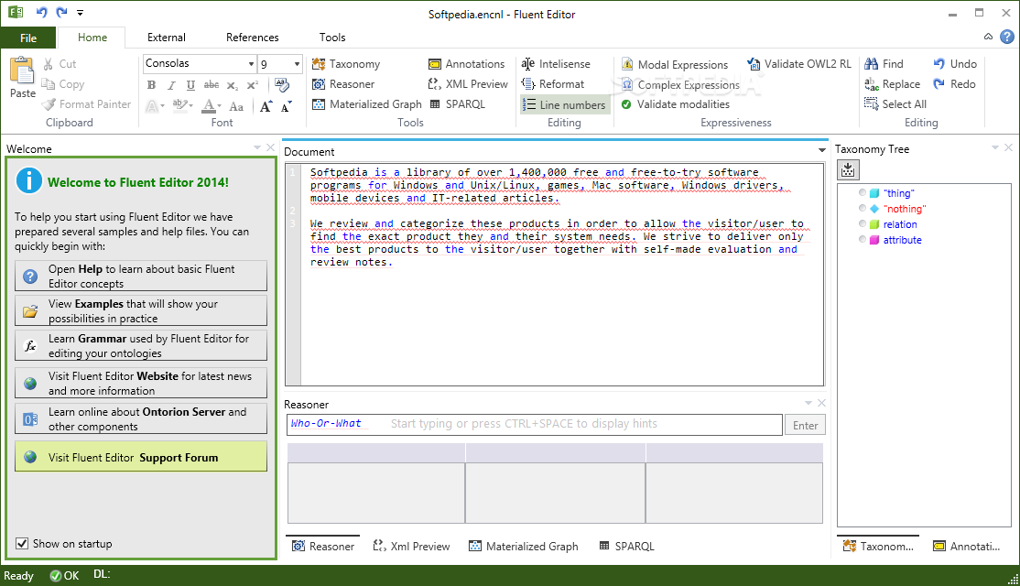The width and height of the screenshot is (1020, 586).
Task: Click clear formatting icon in Font group
Action: pyautogui.click(x=282, y=84)
